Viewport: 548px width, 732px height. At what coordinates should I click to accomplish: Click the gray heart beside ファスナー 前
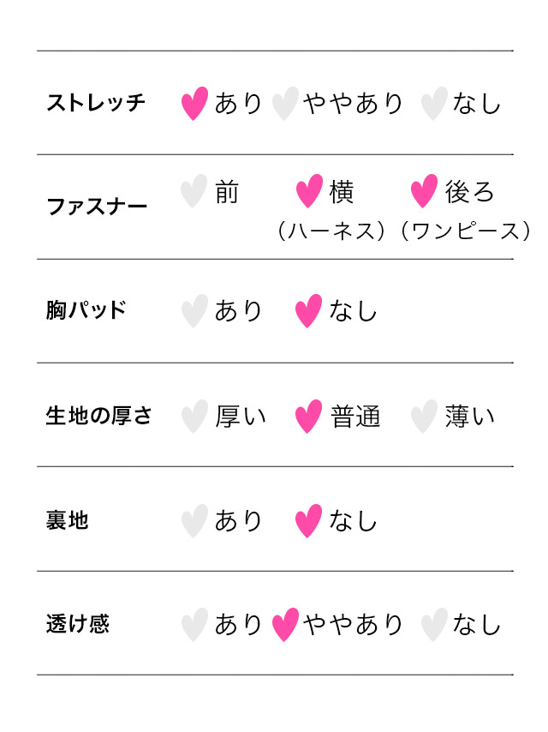[194, 191]
